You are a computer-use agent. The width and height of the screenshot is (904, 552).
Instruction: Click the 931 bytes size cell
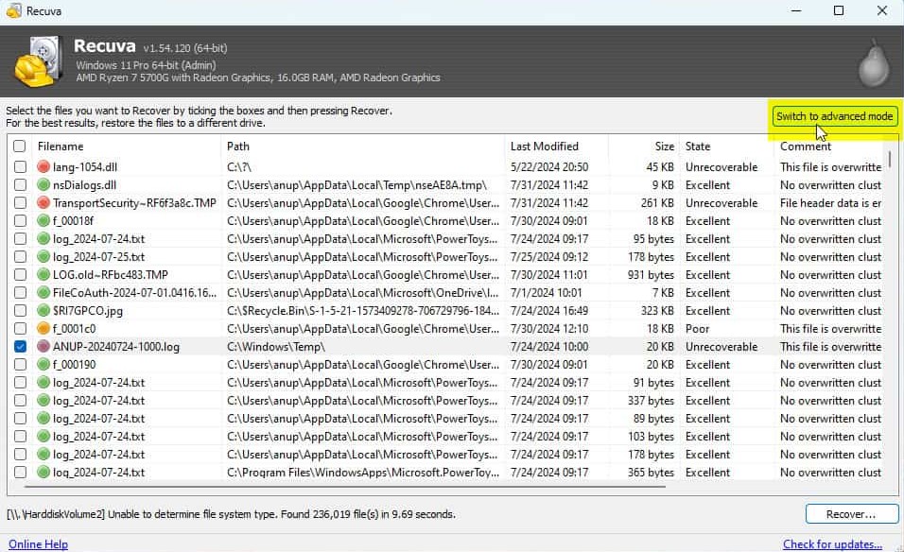click(x=651, y=275)
